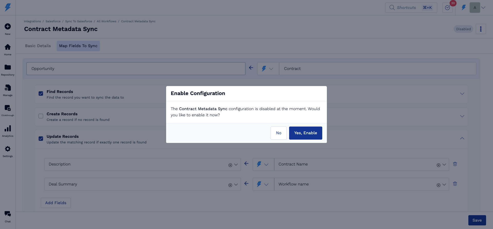Click the New plus icon in sidebar
The width and height of the screenshot is (493, 229).
8,27
